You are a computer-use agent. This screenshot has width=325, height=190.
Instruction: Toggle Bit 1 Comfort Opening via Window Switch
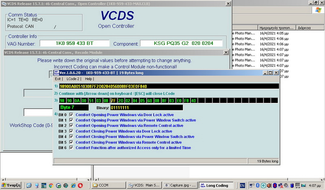tap(71, 120)
